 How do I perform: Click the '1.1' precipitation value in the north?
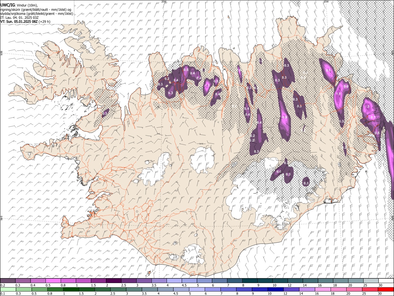pyautogui.click(x=207, y=86)
